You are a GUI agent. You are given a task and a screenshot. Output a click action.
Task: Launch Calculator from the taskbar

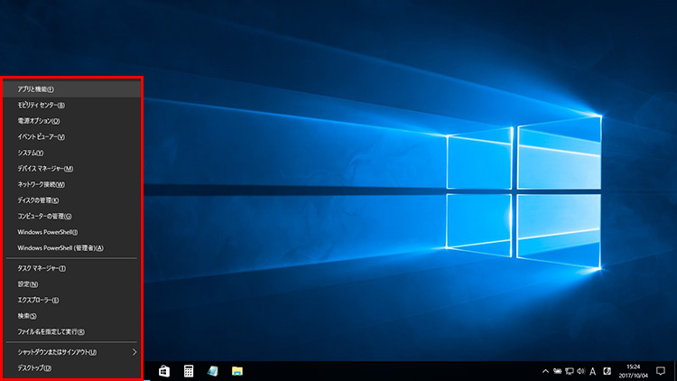coord(189,371)
